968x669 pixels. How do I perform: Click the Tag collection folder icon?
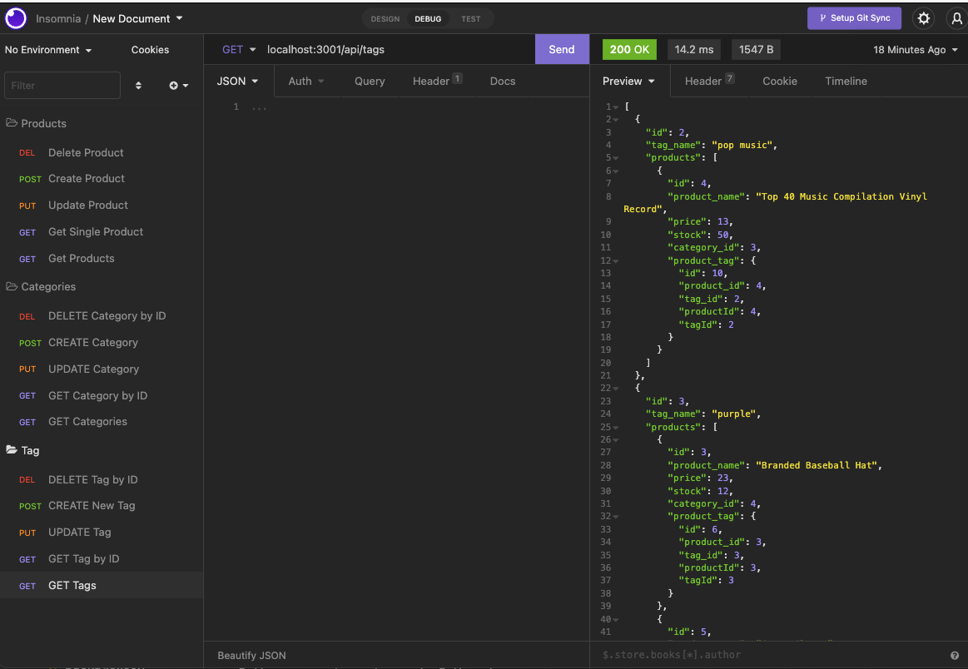[x=12, y=450]
